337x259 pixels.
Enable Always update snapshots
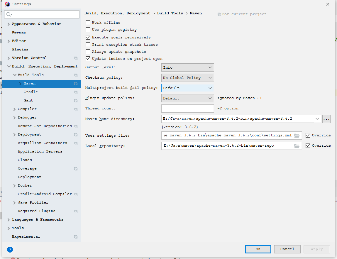pyautogui.click(x=88, y=52)
